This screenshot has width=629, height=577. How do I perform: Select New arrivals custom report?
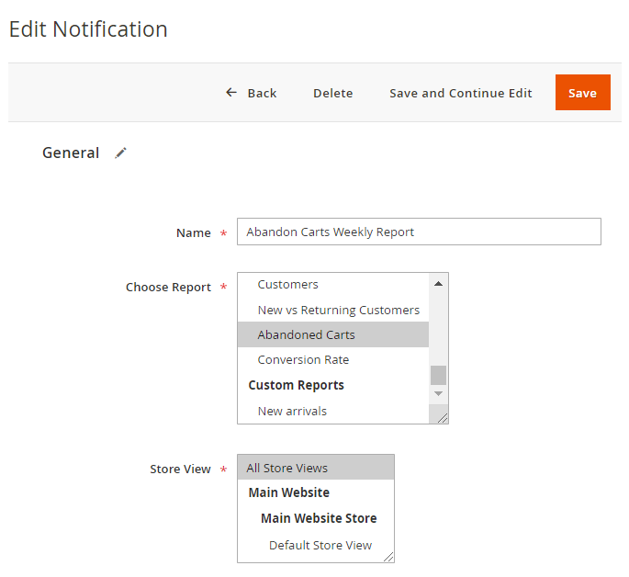(x=292, y=411)
